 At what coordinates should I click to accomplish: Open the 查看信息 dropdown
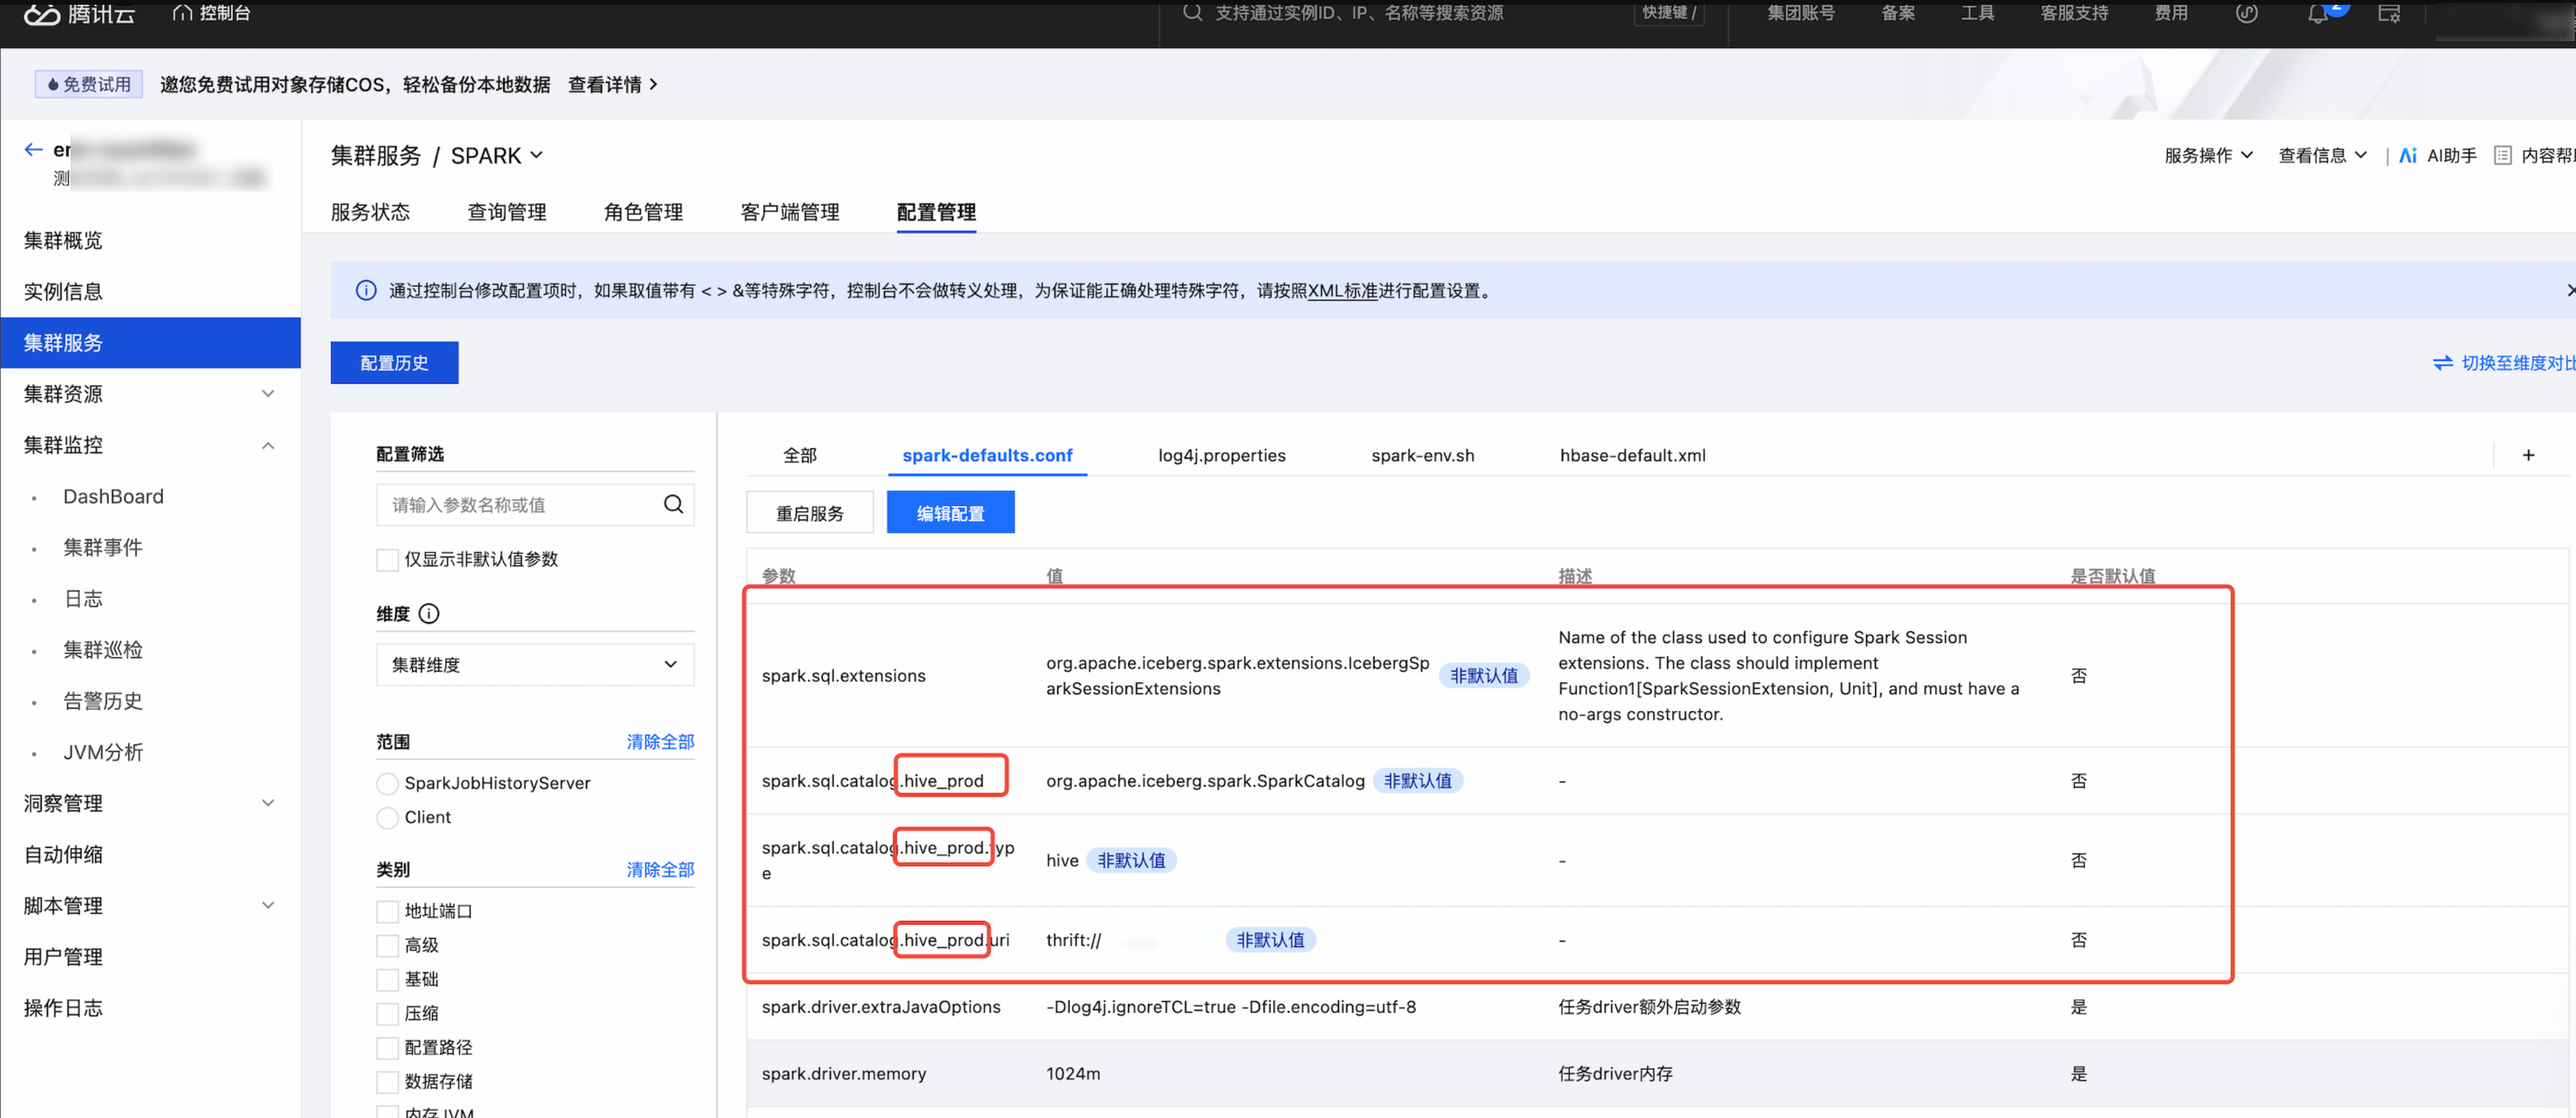(x=2322, y=155)
